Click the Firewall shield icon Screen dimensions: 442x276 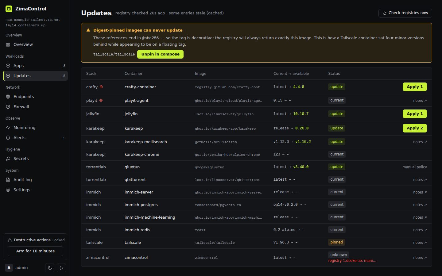click(8, 107)
